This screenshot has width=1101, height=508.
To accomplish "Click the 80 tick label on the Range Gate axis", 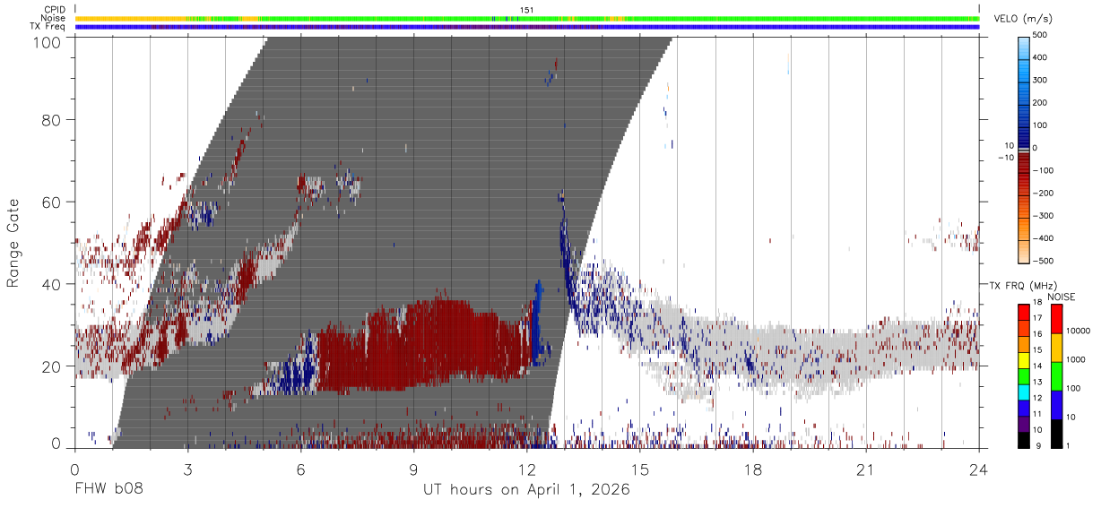I will [52, 119].
